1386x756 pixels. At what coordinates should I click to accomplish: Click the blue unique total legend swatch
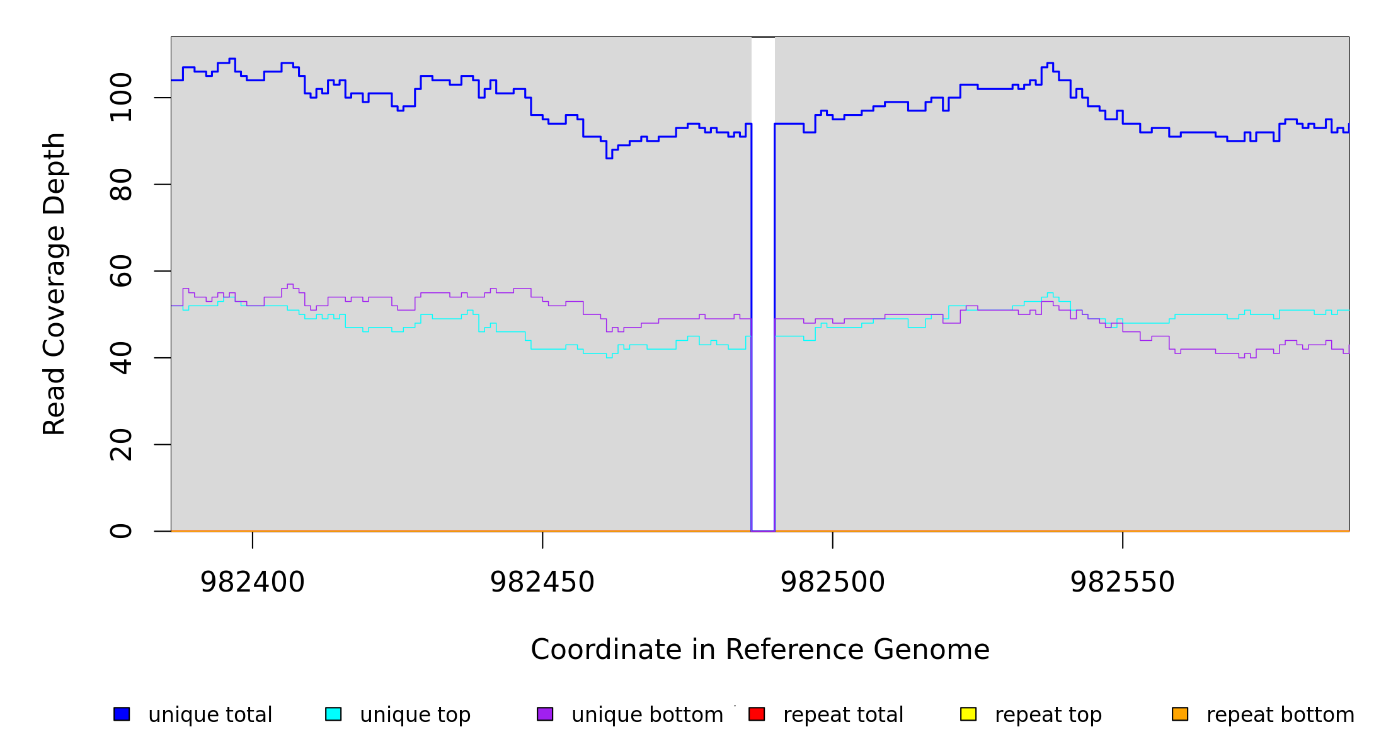tap(122, 714)
